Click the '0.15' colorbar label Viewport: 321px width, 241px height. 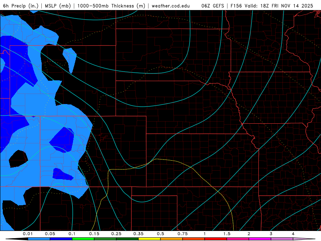click(x=94, y=234)
